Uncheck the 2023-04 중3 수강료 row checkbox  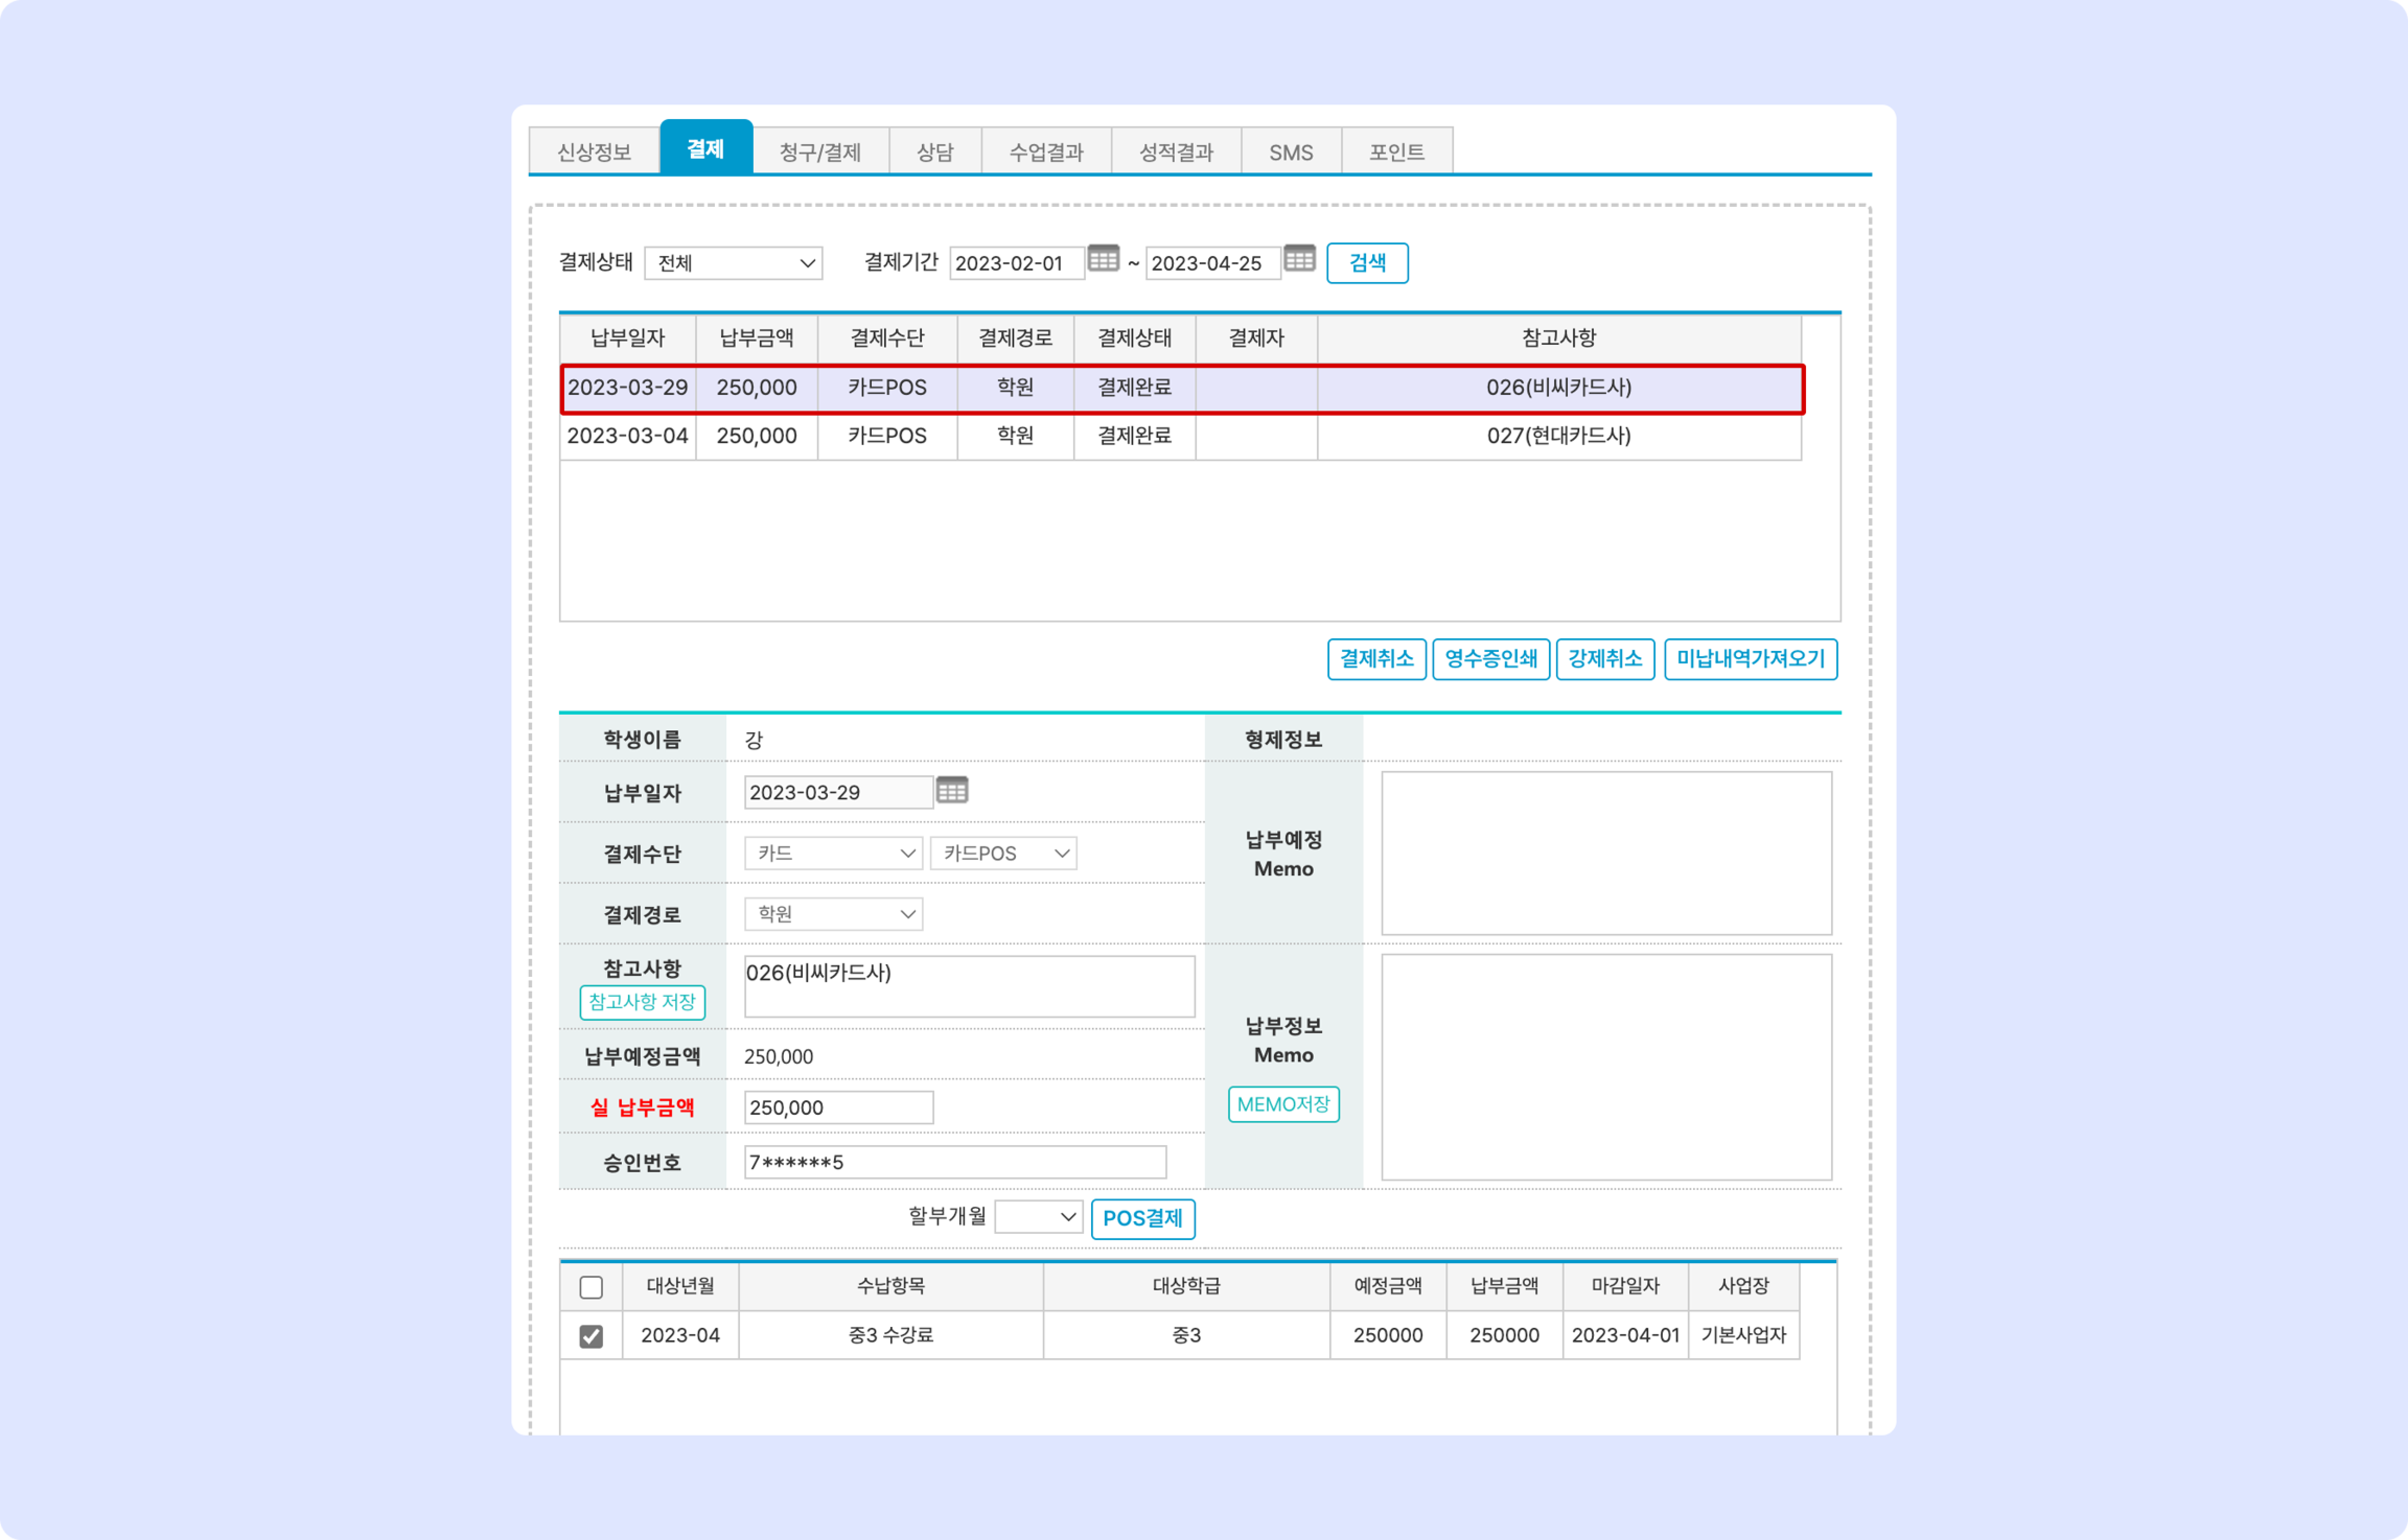pos(591,1336)
